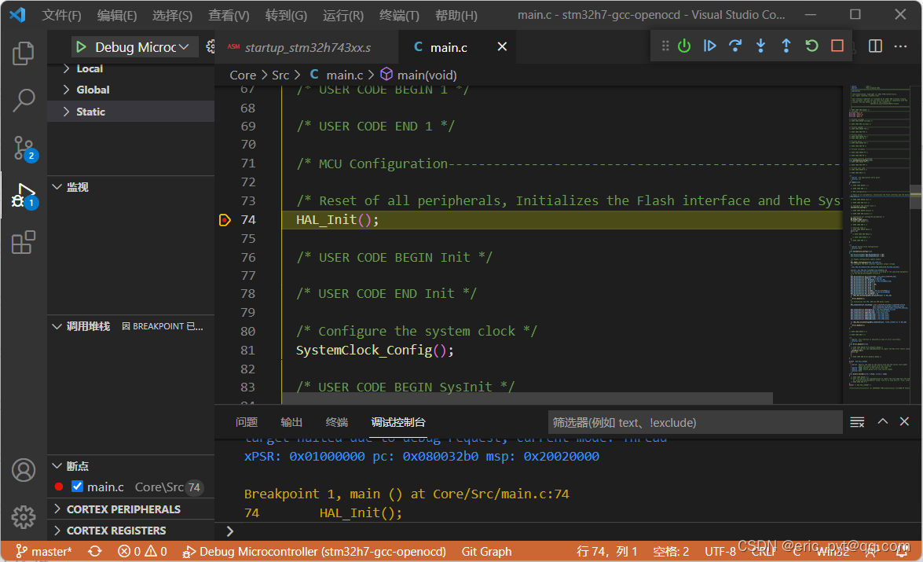Open Git Graph from status bar
Viewport: 923px width, 562px height.
(486, 552)
